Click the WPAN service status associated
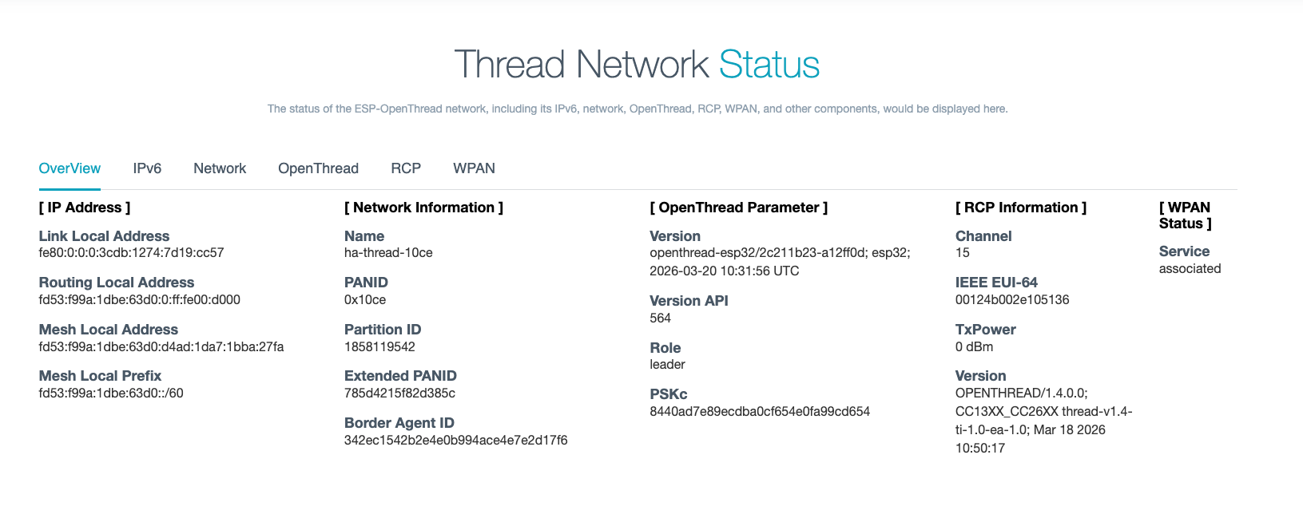 [x=1190, y=269]
